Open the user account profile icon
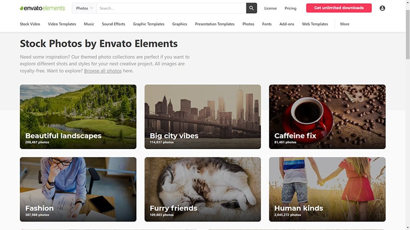 (x=382, y=8)
